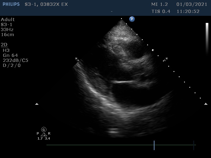The image size is (211, 158).
Task: Click the left sector-edge X marker
Action: click(77, 59)
